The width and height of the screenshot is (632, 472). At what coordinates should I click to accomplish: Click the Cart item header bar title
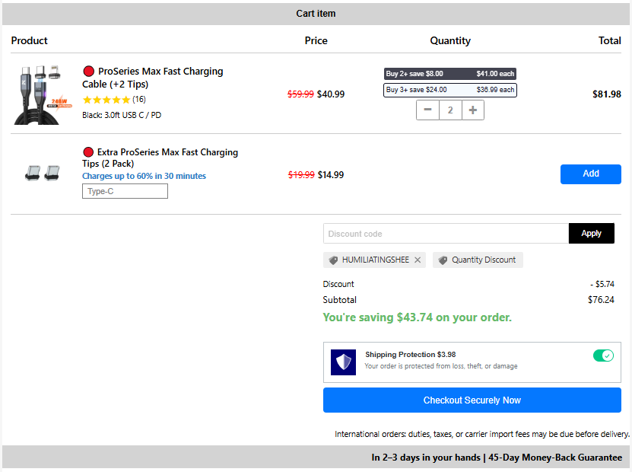click(x=316, y=14)
